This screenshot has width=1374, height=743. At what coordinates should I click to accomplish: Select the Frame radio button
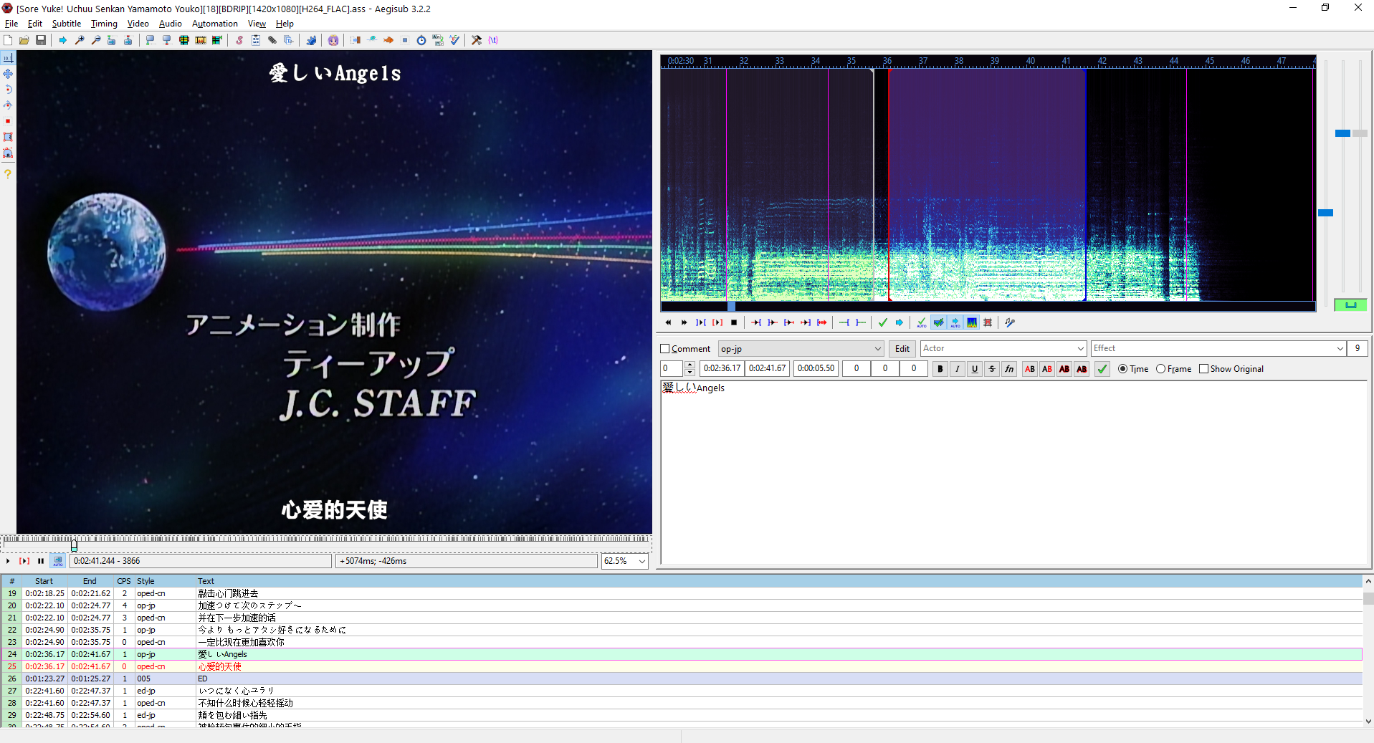[x=1160, y=369]
